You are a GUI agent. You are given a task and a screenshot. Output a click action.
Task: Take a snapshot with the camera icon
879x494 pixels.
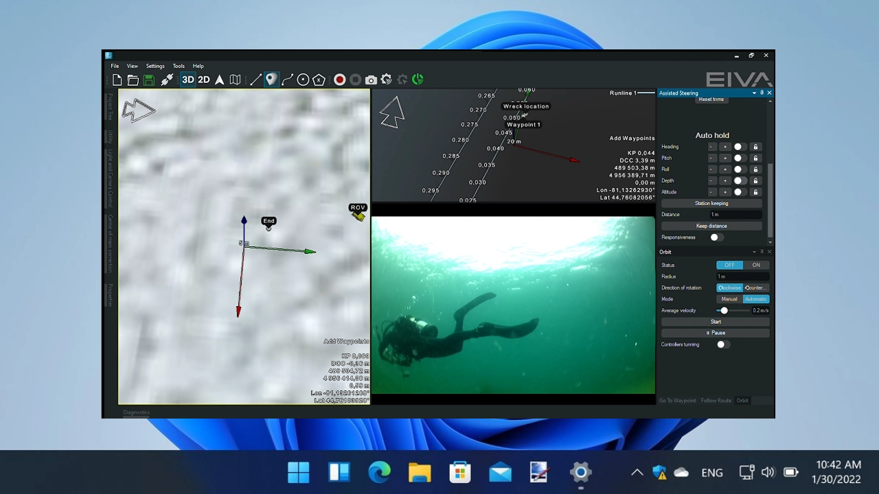(x=371, y=80)
